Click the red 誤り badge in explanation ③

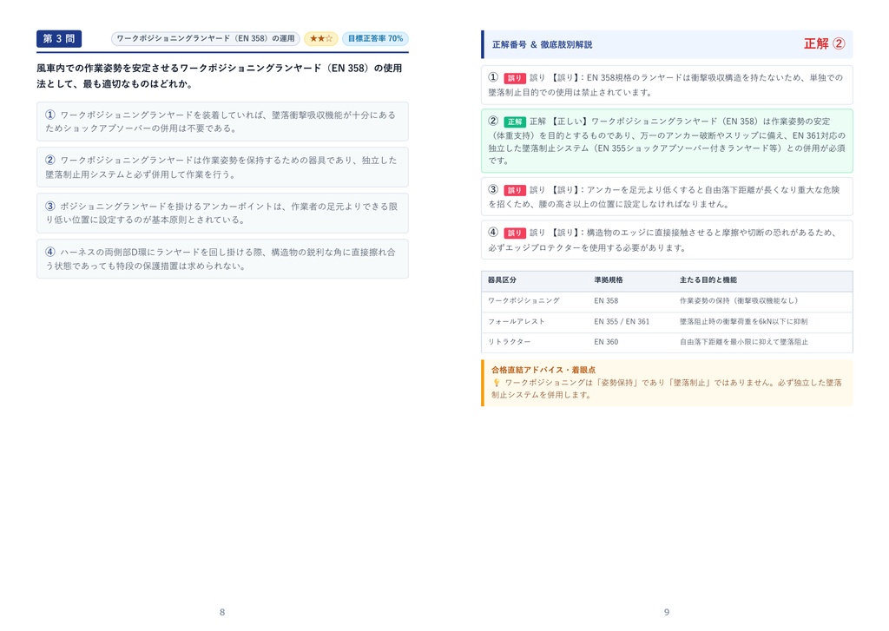pos(514,190)
